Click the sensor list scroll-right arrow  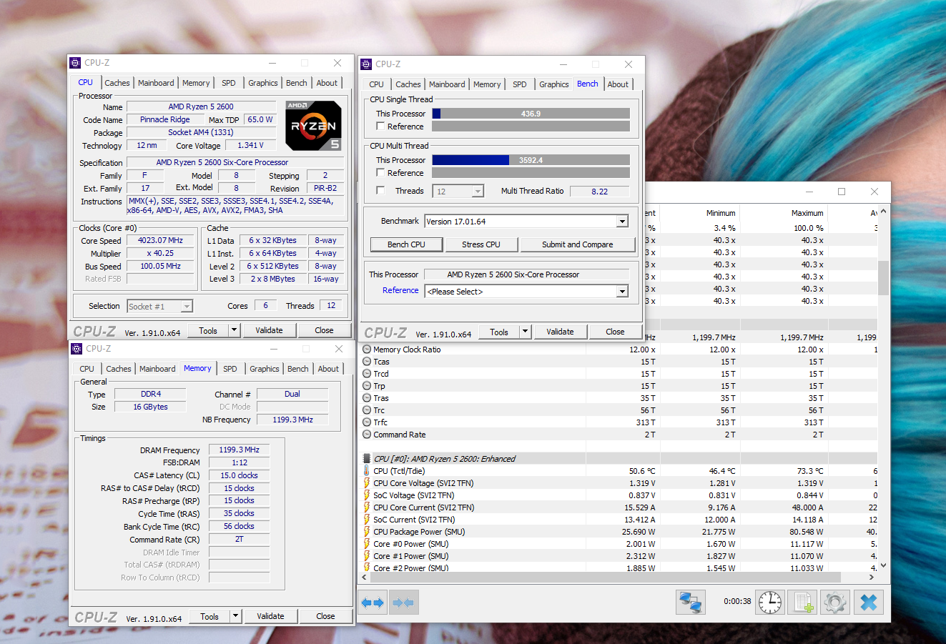click(x=872, y=576)
